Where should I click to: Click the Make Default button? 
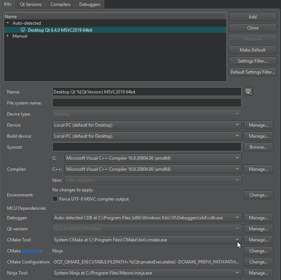pos(253,50)
